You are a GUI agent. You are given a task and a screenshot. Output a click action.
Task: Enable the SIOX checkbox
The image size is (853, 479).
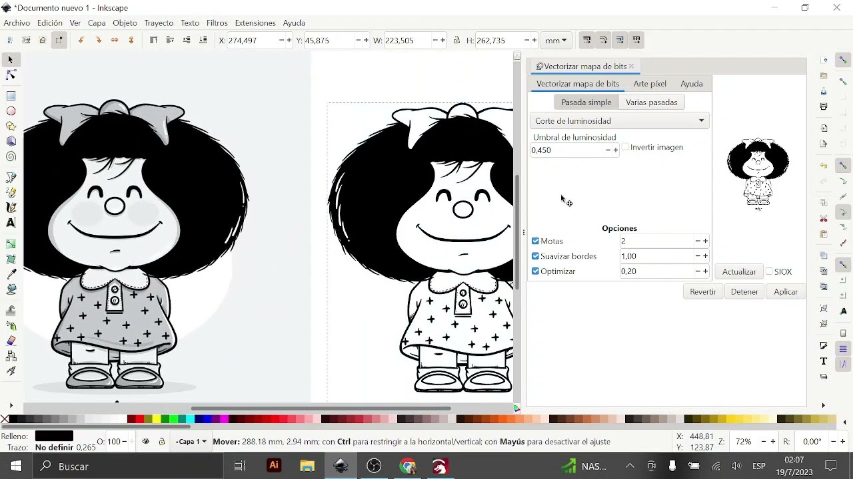(x=769, y=271)
